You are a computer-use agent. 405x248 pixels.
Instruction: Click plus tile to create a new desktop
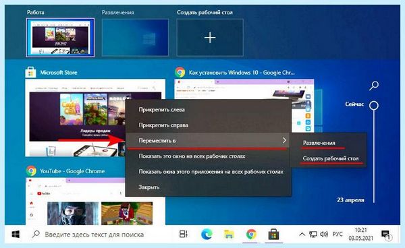(210, 38)
